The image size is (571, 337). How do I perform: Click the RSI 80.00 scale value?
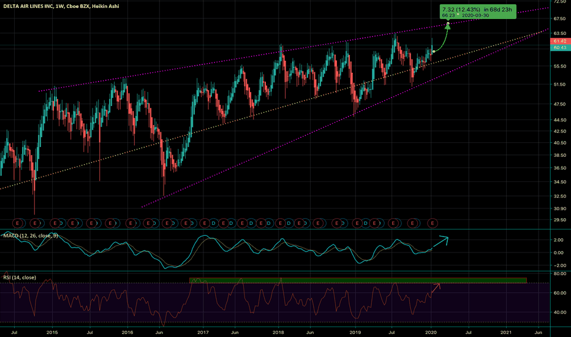pyautogui.click(x=560, y=274)
